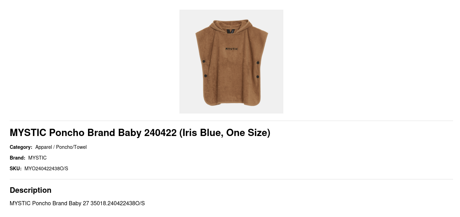Screen dimensions: 460x217
Task: Click the black hanging tag inside hood
Action: [231, 31]
